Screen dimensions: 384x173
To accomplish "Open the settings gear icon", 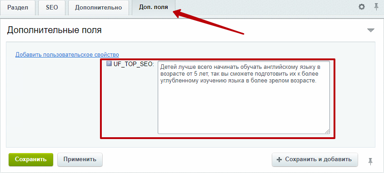I will coord(361,7).
